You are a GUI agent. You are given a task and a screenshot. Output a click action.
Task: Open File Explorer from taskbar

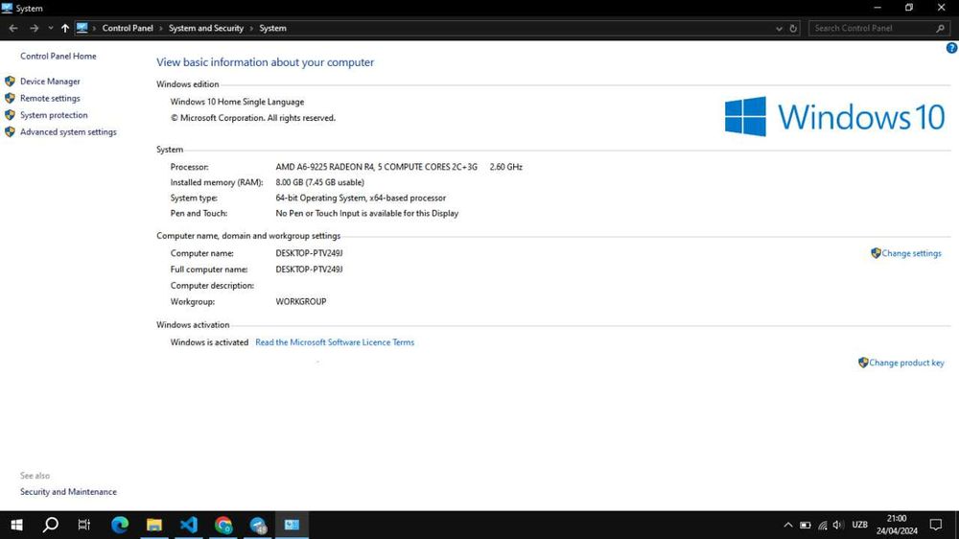coord(154,525)
